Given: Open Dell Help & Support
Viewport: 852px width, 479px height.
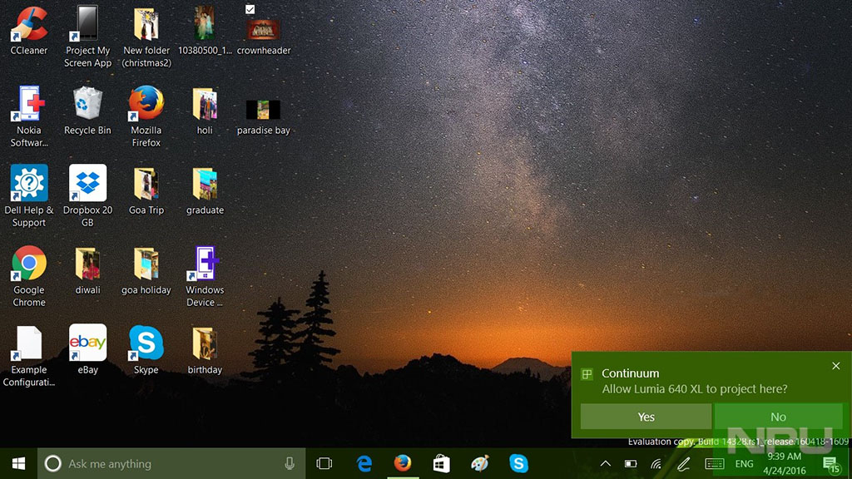Looking at the screenshot, I should [28, 185].
